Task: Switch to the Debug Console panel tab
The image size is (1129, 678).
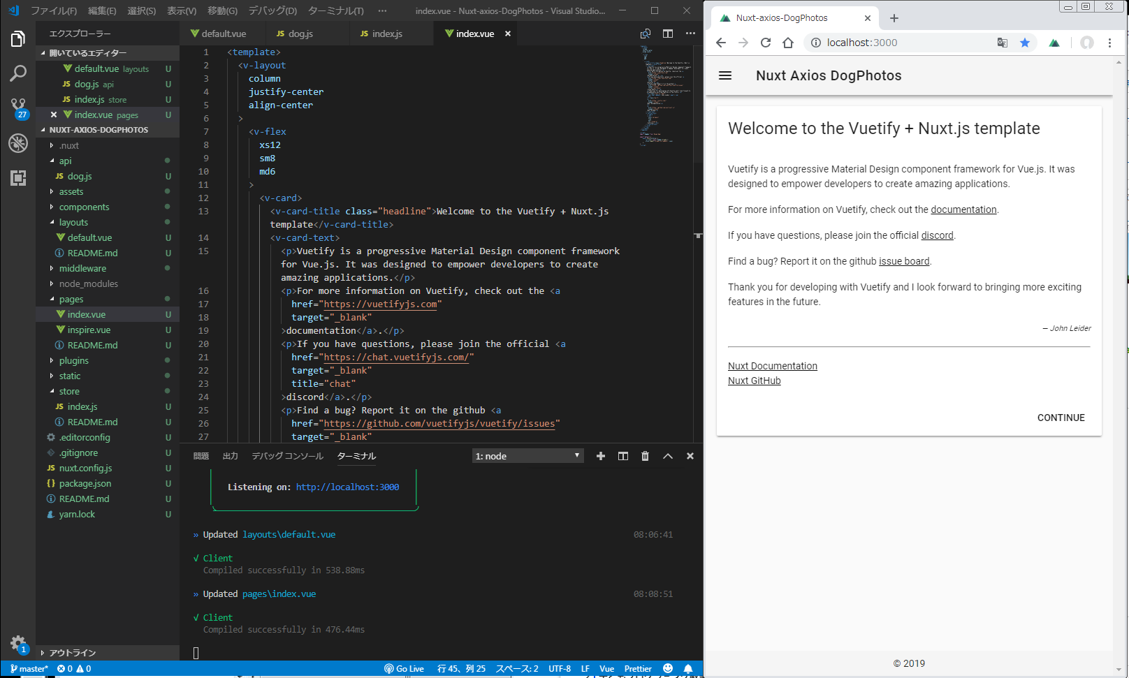Action: pos(287,456)
